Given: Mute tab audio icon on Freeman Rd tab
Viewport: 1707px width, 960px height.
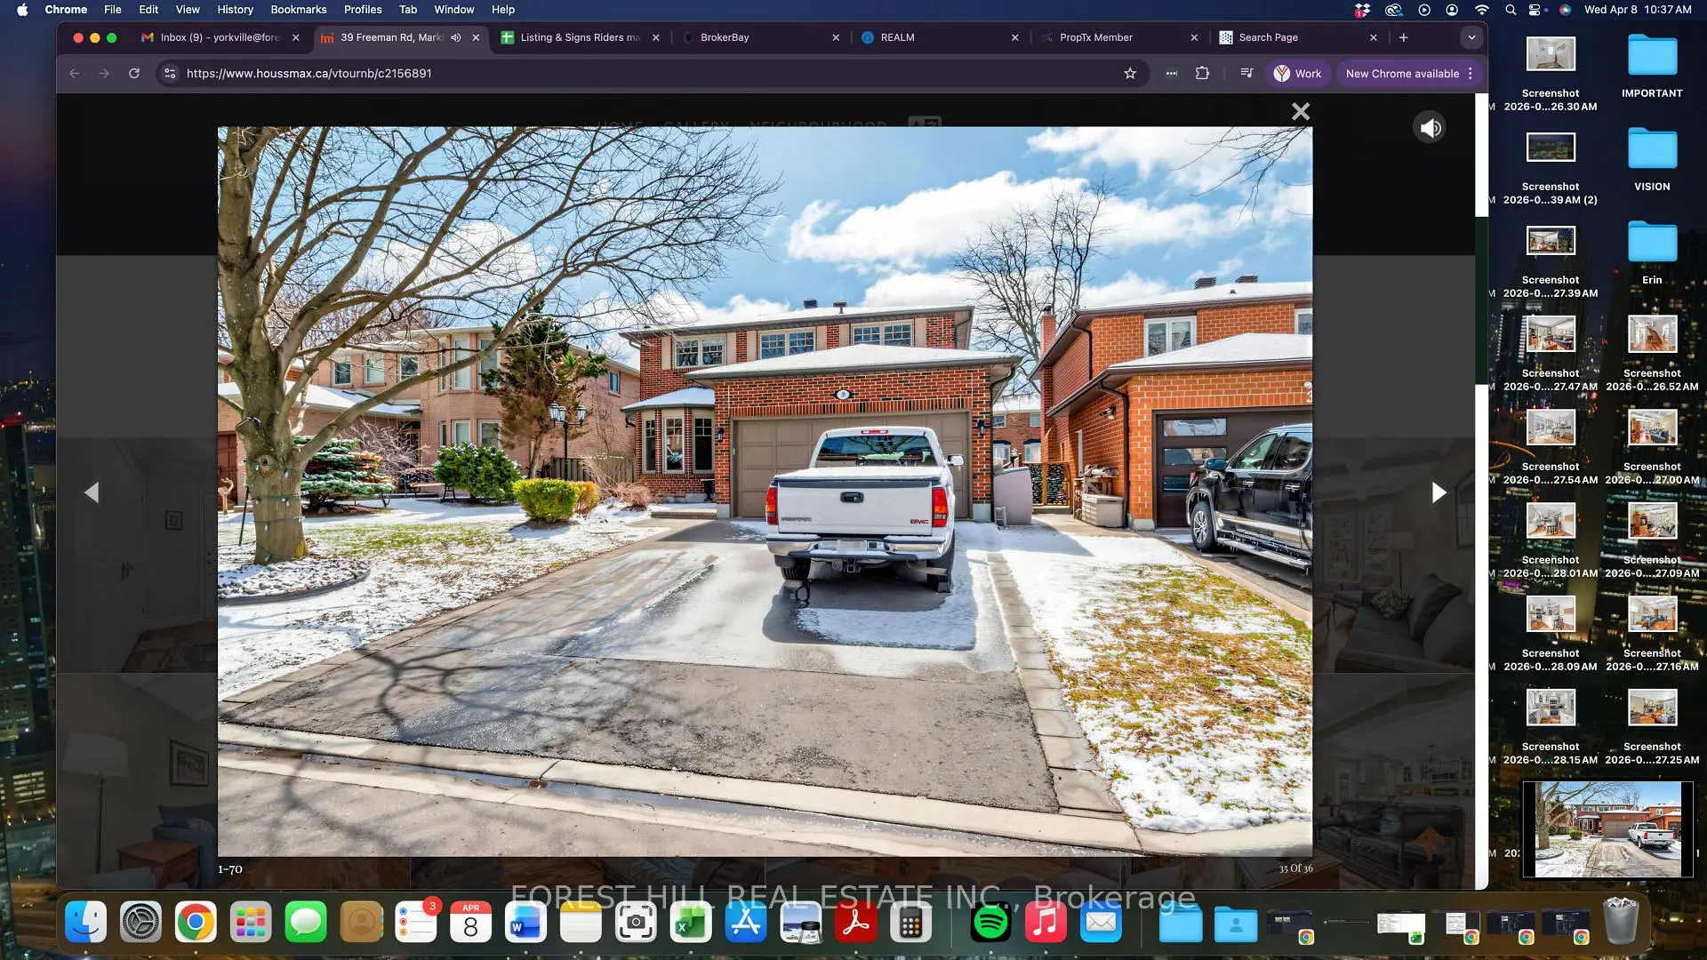Looking at the screenshot, I should click(456, 37).
